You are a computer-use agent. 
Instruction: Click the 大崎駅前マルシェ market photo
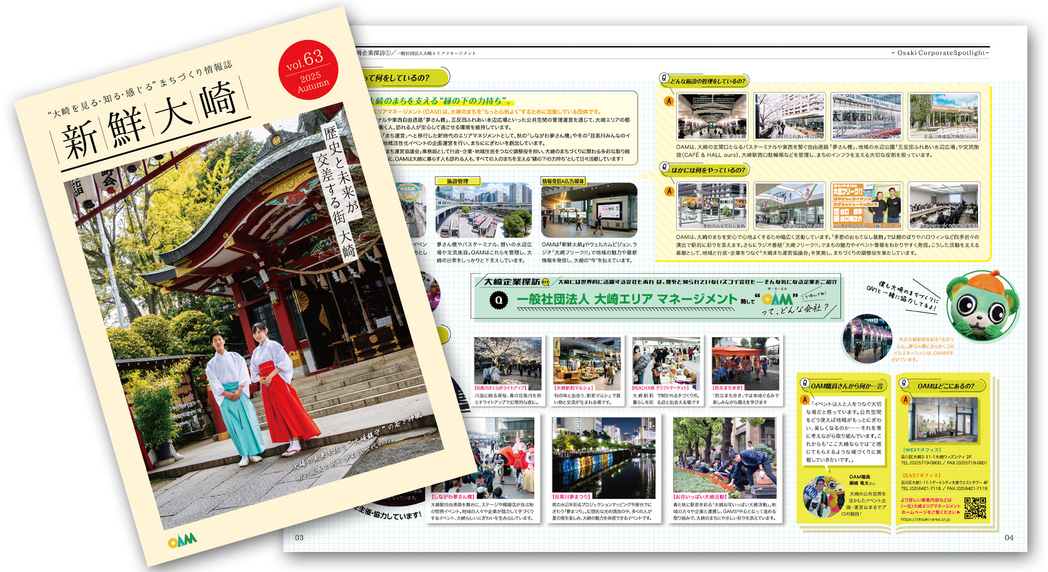[587, 361]
